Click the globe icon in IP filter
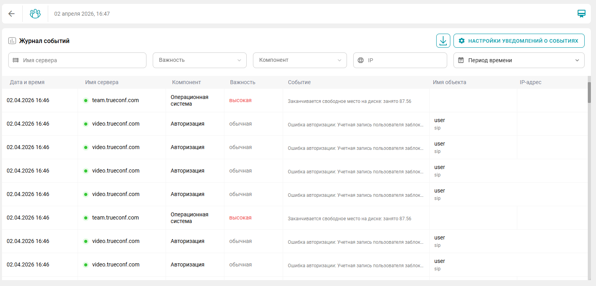 [x=361, y=60]
